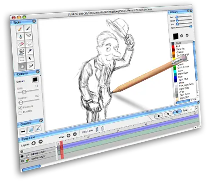Select the Light Skin colour
The height and width of the screenshot is (181, 213).
[184, 98]
